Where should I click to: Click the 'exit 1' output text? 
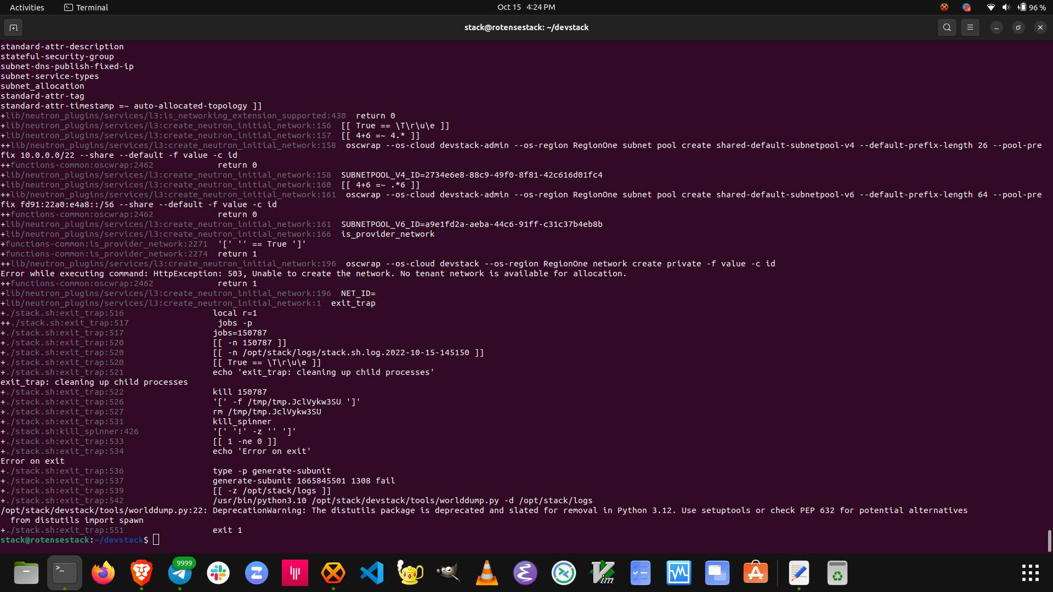point(227,530)
